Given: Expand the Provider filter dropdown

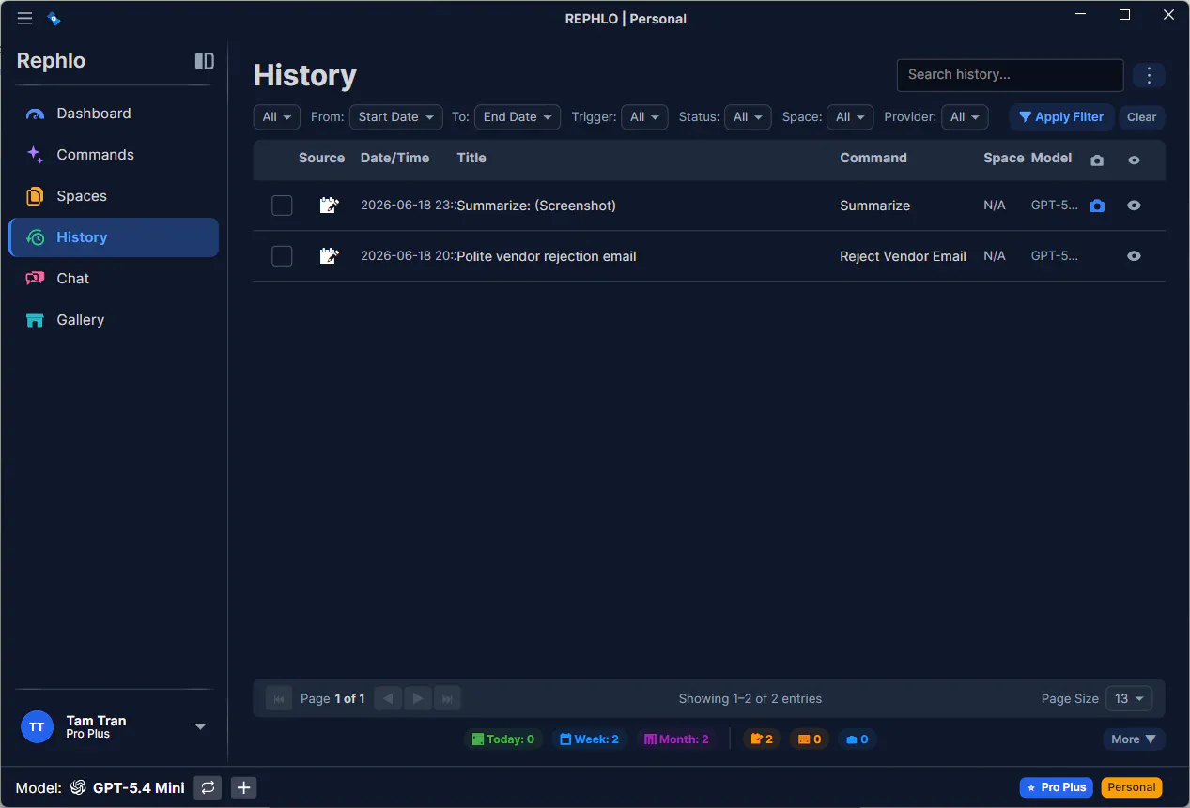Looking at the screenshot, I should (x=965, y=117).
